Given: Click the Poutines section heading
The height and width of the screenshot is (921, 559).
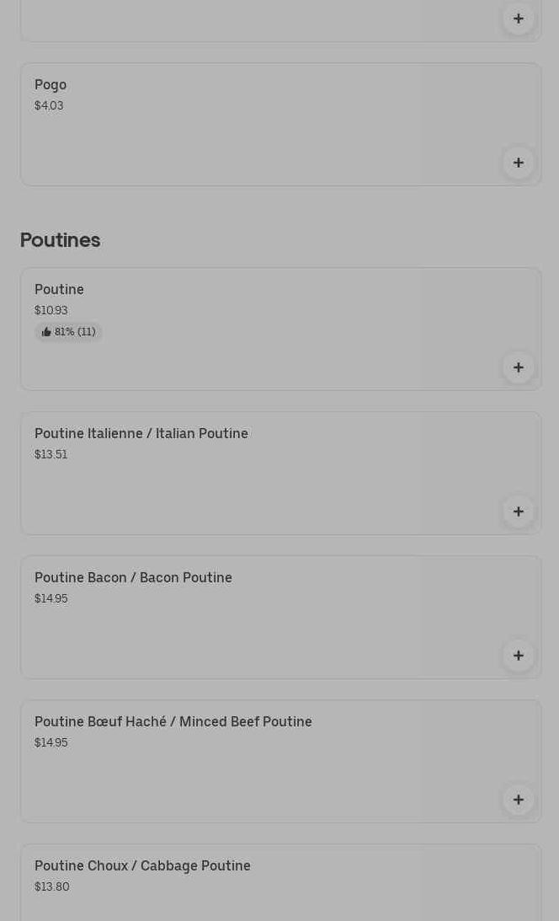Looking at the screenshot, I should [x=60, y=240].
